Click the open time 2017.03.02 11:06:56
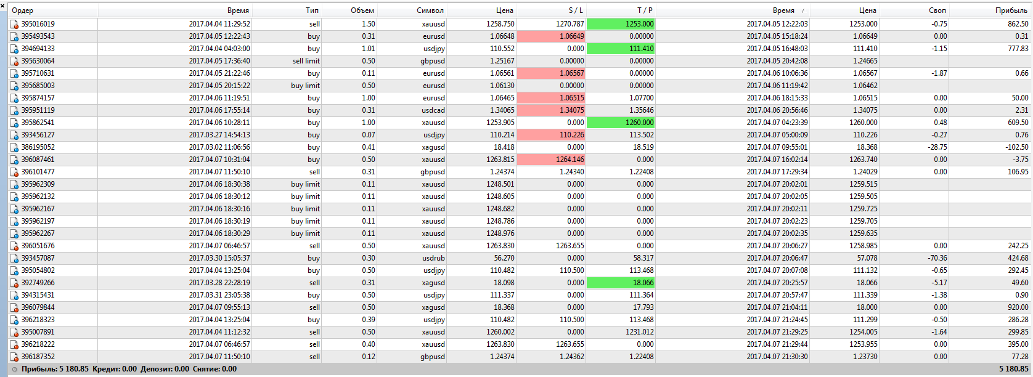This screenshot has width=1033, height=377. point(219,147)
